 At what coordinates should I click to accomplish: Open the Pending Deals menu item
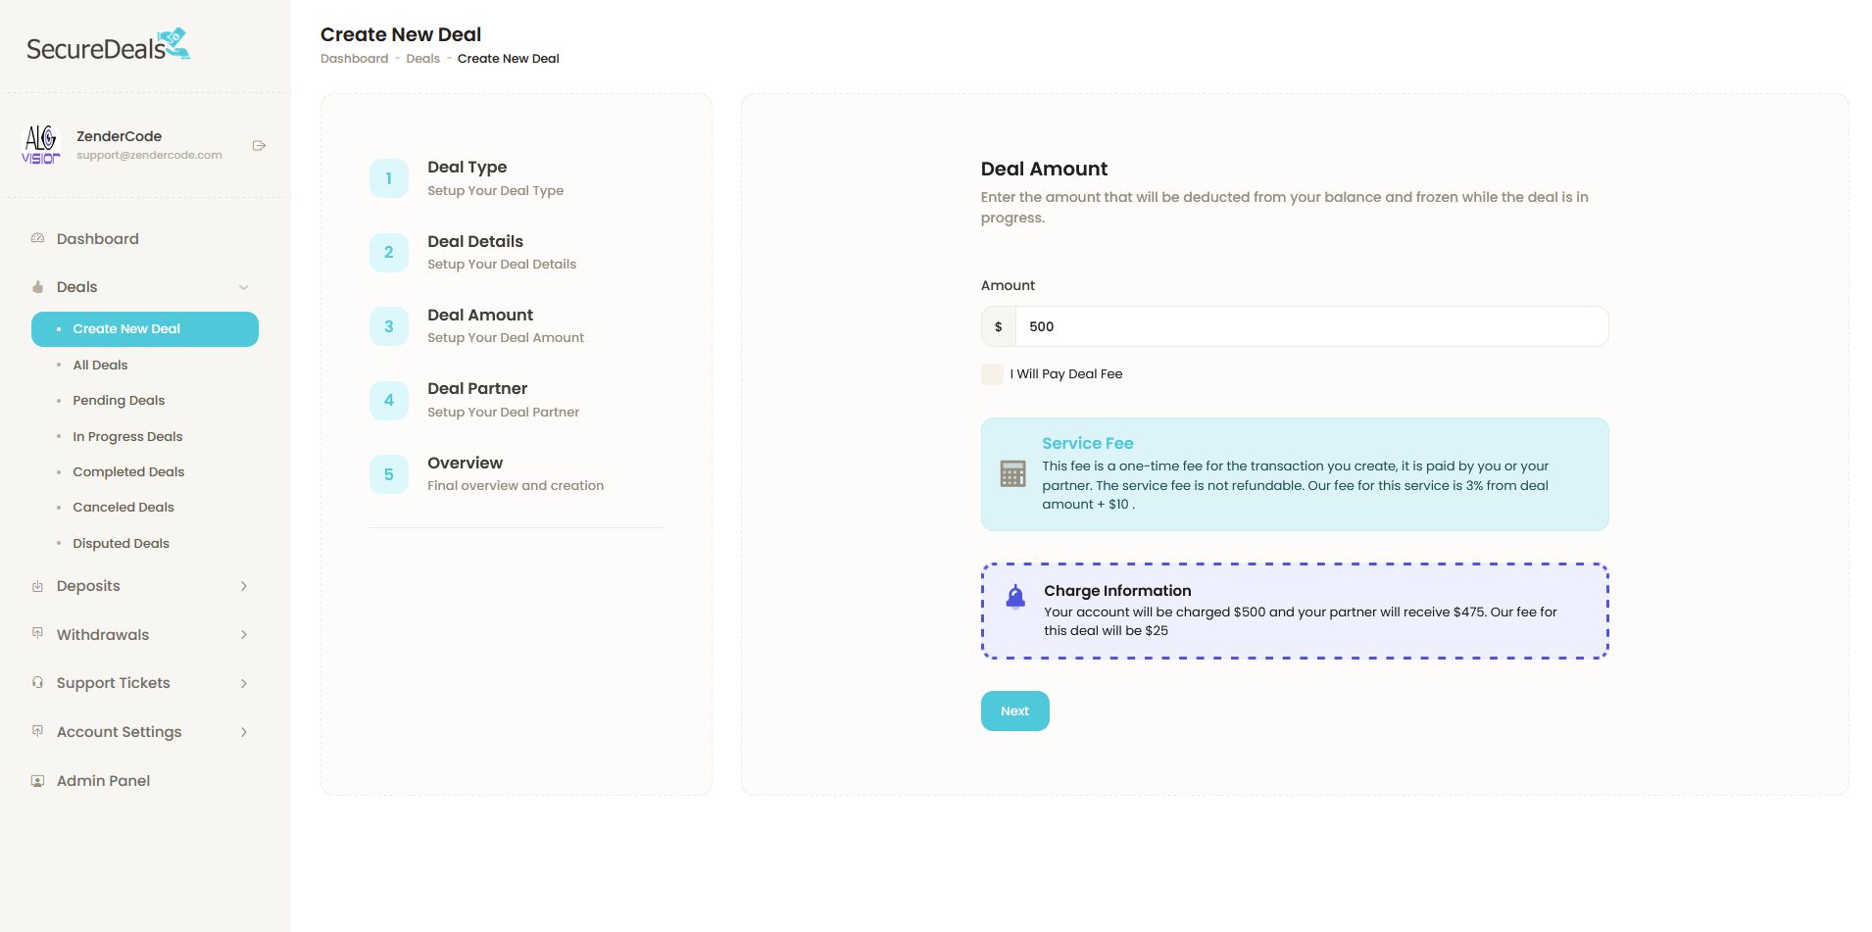(x=119, y=400)
